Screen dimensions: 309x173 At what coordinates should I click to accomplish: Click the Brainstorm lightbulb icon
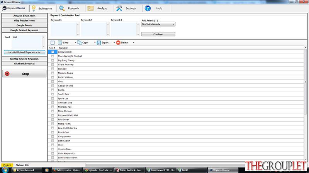(x=34, y=8)
